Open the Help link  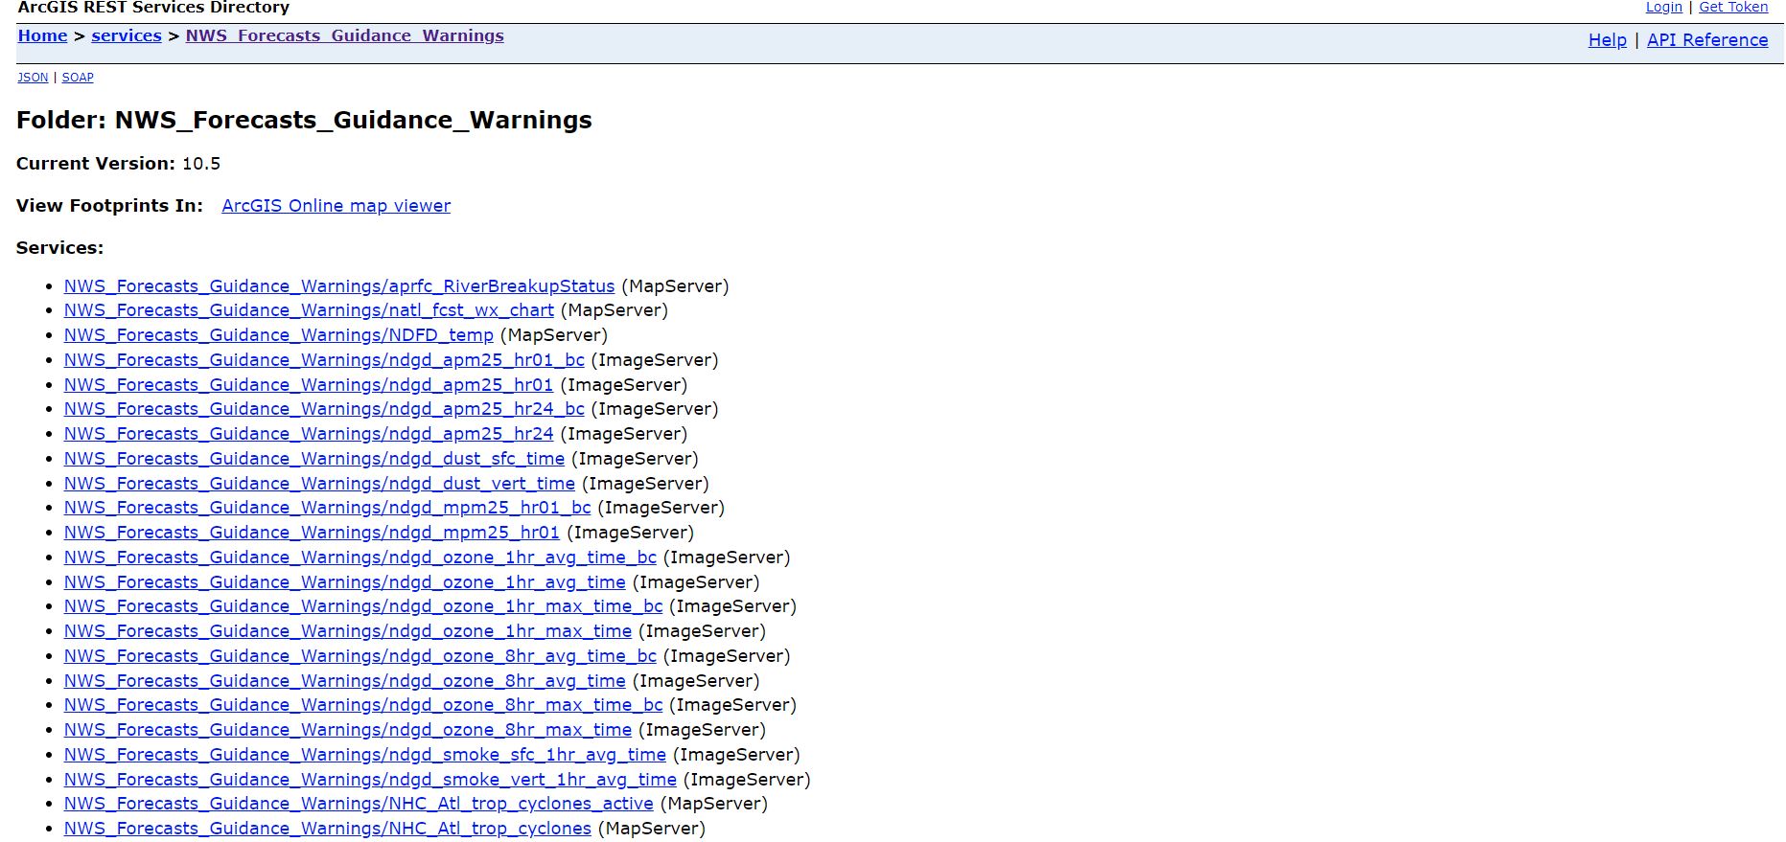[1607, 40]
